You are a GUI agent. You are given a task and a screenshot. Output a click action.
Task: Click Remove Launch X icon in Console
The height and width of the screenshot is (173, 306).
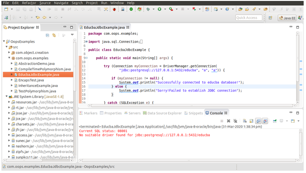tap(228, 121)
